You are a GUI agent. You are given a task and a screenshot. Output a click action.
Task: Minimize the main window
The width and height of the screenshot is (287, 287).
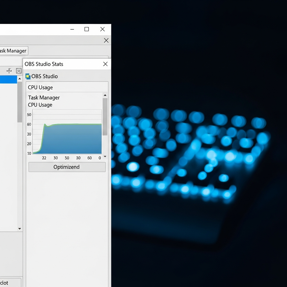click(x=72, y=29)
